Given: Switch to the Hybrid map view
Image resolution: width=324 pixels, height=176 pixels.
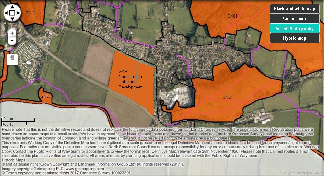Looking at the screenshot, I should 294,38.
